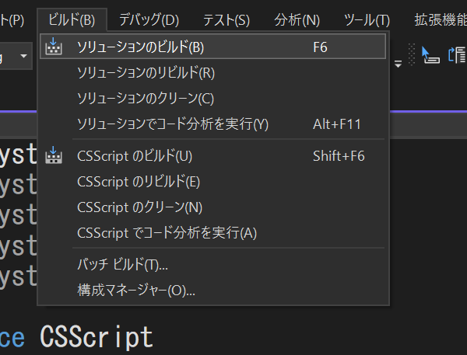This screenshot has width=467, height=355.
Task: Click the ソリューションのビルド build icon
Action: pyautogui.click(x=54, y=47)
